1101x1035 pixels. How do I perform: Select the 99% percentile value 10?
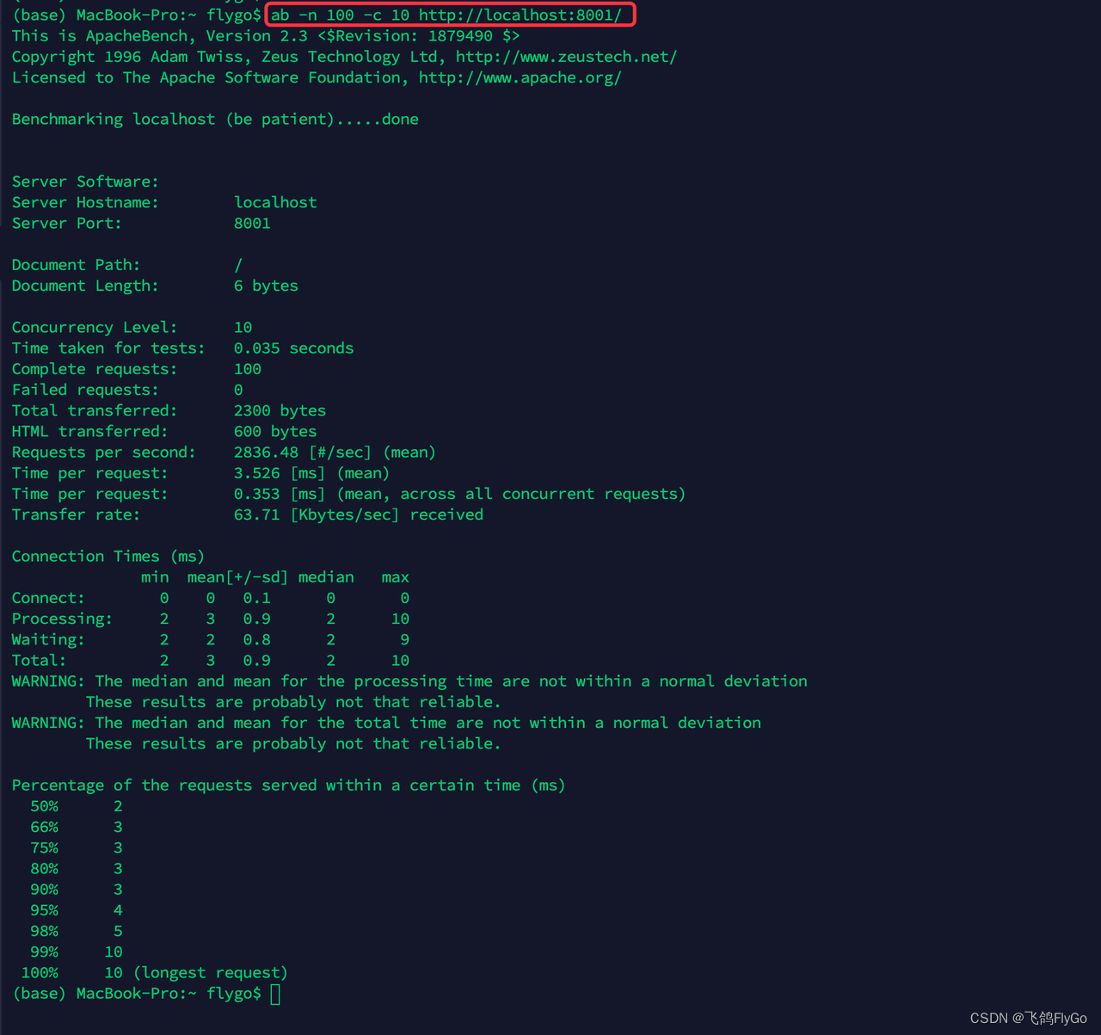coord(113,952)
